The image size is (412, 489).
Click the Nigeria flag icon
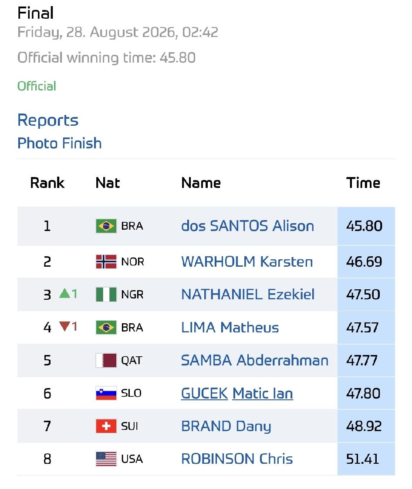tap(106, 295)
